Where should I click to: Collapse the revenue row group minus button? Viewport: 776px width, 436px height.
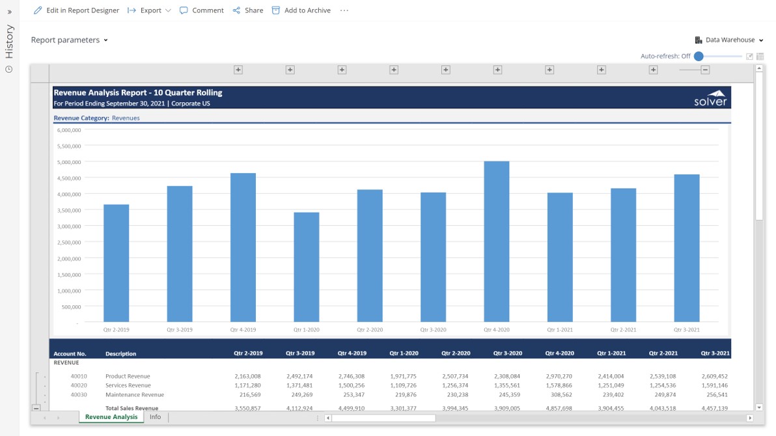[x=36, y=408]
